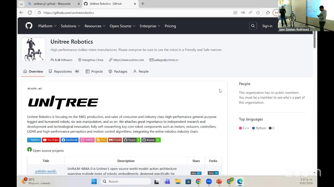Close the 'unitree g1 github - Búsqueda' tab
The width and height of the screenshot is (334, 187).
pyautogui.click(x=79, y=4)
